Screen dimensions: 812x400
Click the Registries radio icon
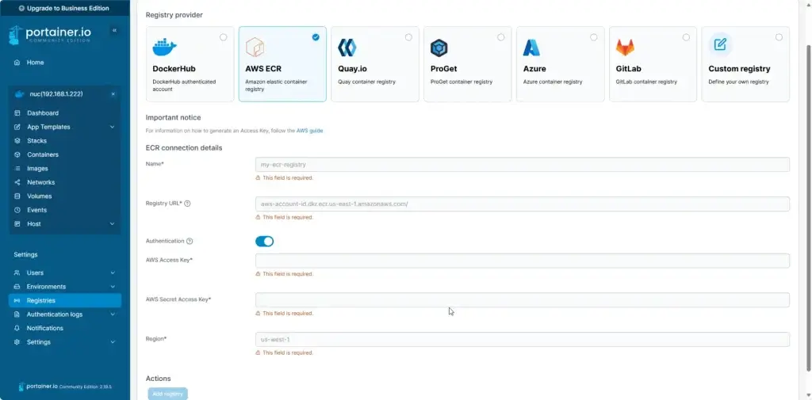pos(17,301)
